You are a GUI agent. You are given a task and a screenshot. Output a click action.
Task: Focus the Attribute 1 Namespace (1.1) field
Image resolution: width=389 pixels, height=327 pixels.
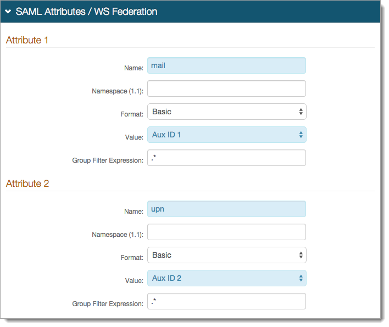point(226,88)
